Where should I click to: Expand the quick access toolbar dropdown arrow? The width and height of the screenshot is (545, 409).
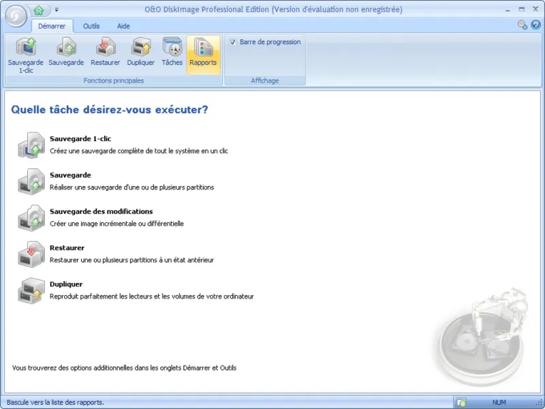(57, 10)
